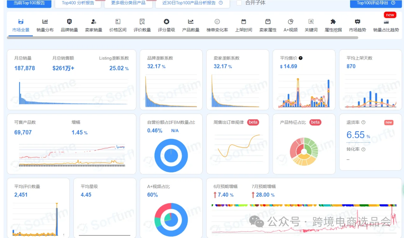The width and height of the screenshot is (404, 238).
Task: Open 近30日Top100产品分析报告 tab
Action: tap(192, 3)
